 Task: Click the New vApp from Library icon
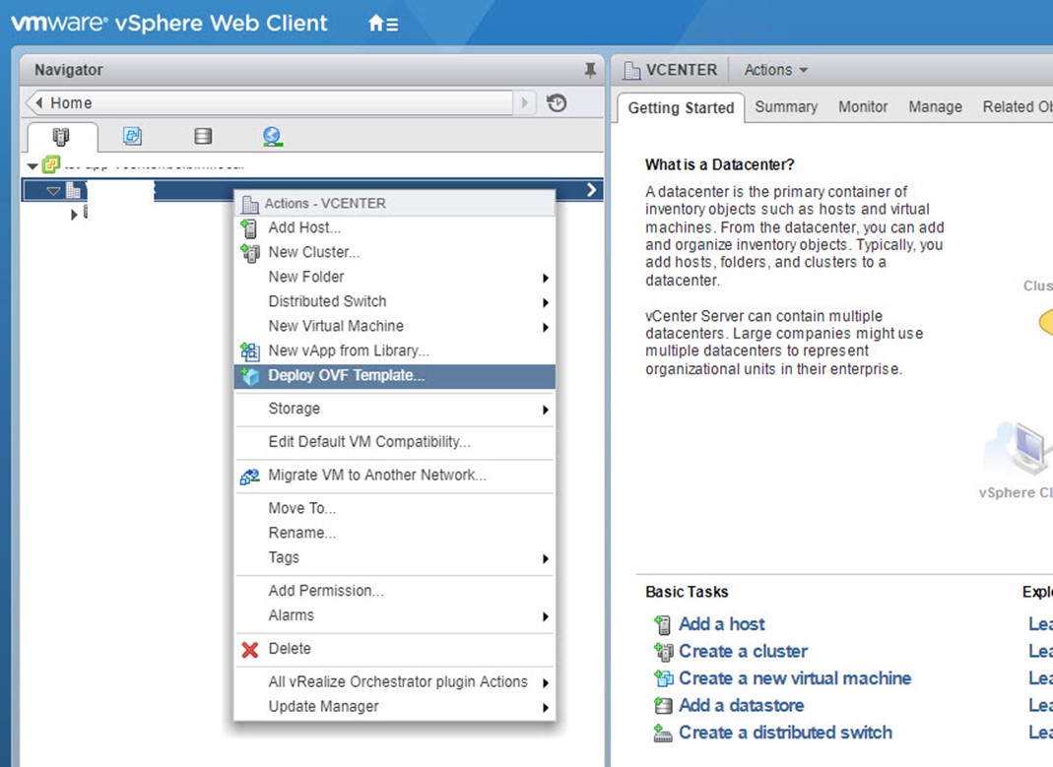pos(250,351)
